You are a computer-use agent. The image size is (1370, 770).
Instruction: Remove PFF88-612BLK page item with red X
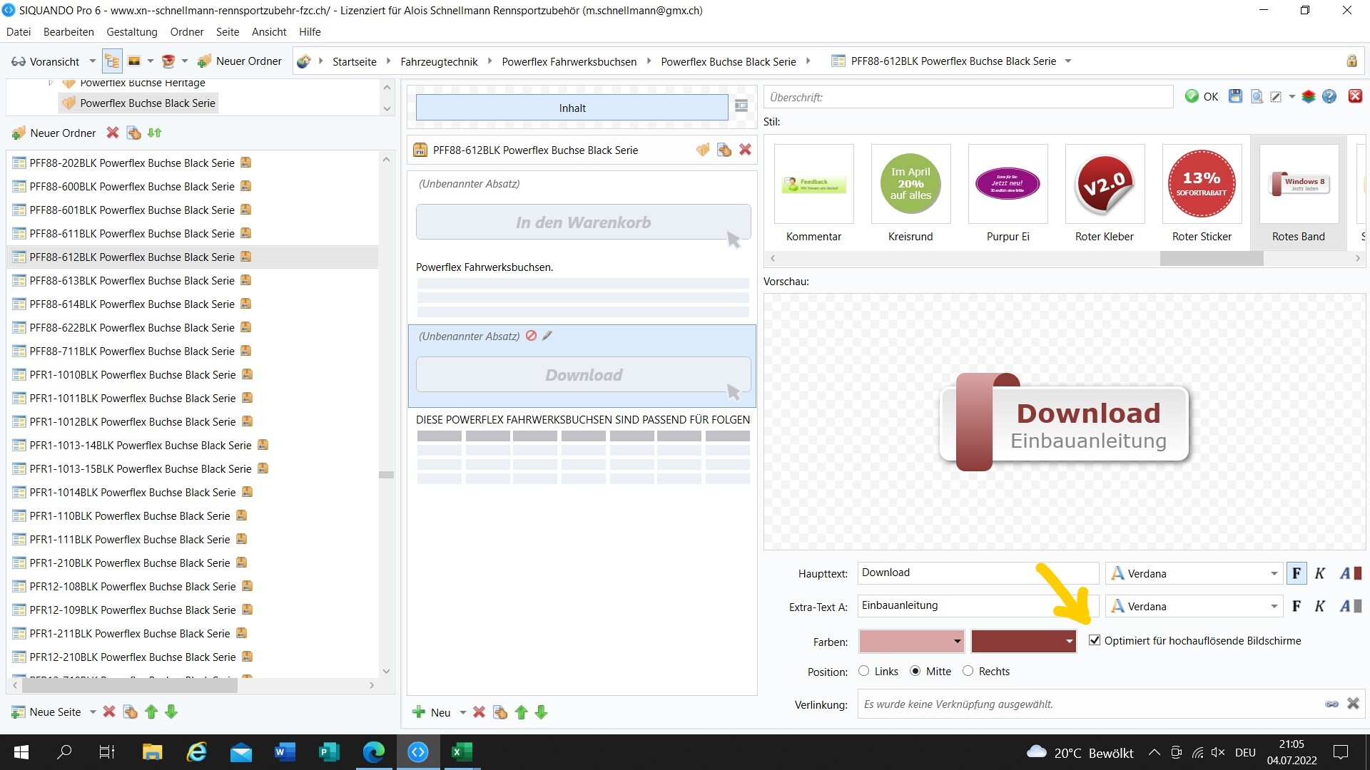[745, 150]
